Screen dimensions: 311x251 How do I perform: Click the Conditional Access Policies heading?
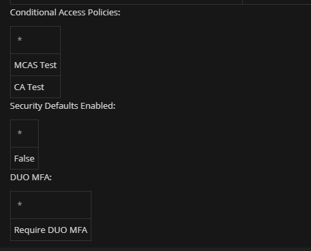click(65, 13)
